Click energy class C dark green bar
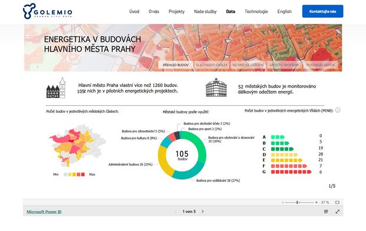The image size is (366, 231). click(x=282, y=149)
